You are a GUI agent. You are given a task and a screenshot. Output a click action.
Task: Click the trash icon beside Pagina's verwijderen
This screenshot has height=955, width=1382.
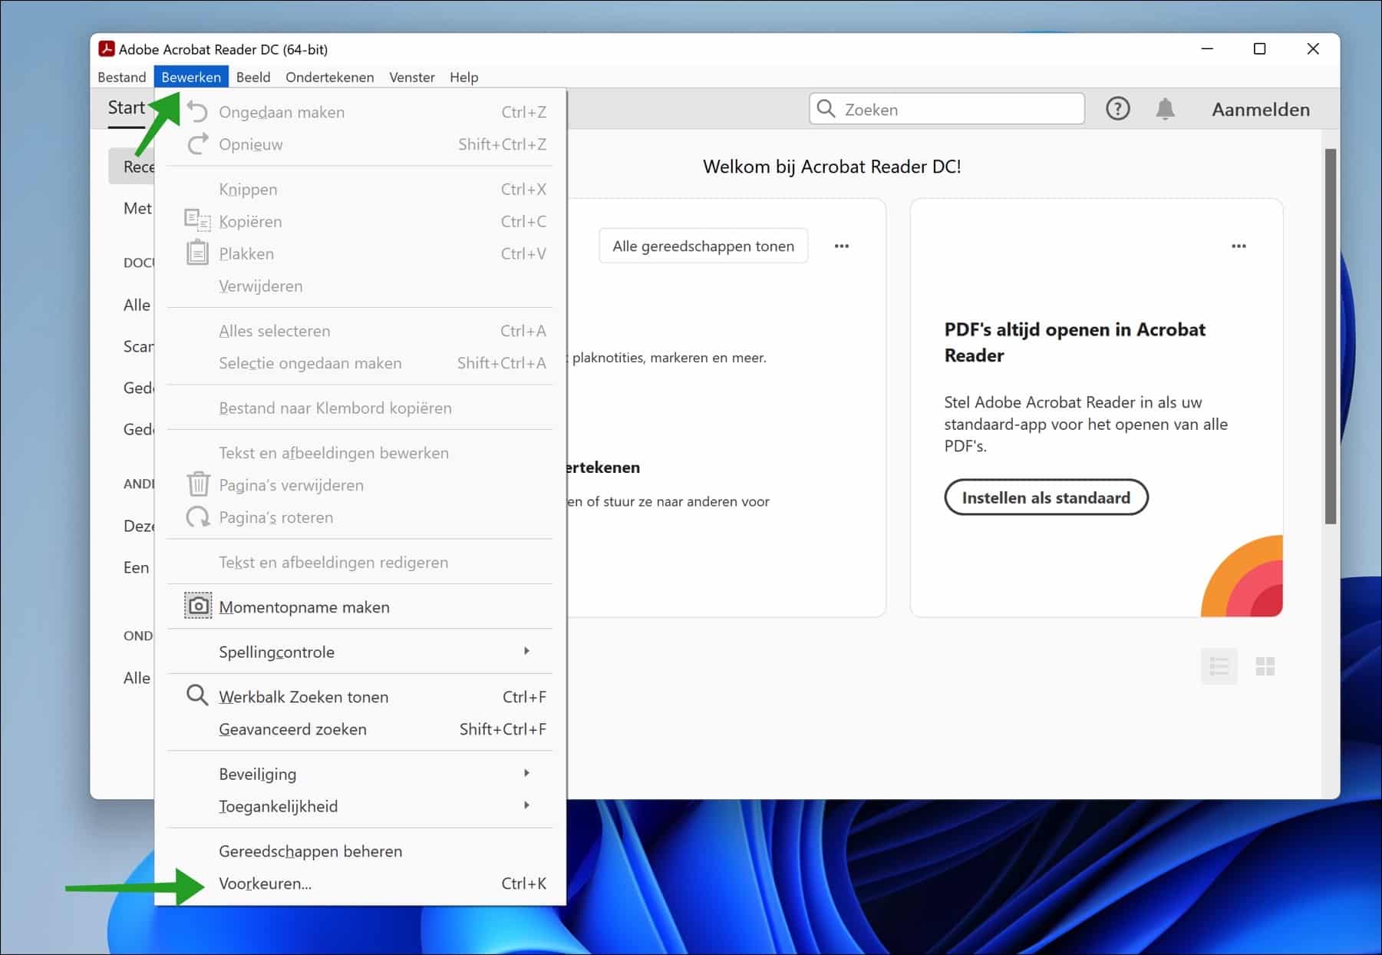point(198,484)
